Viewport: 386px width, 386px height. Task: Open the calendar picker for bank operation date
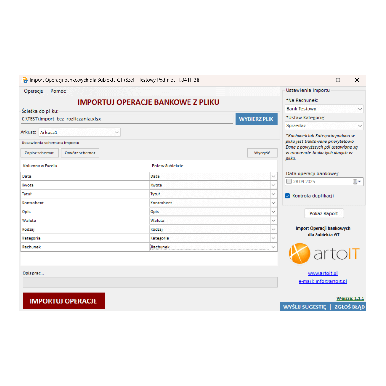coord(357,182)
